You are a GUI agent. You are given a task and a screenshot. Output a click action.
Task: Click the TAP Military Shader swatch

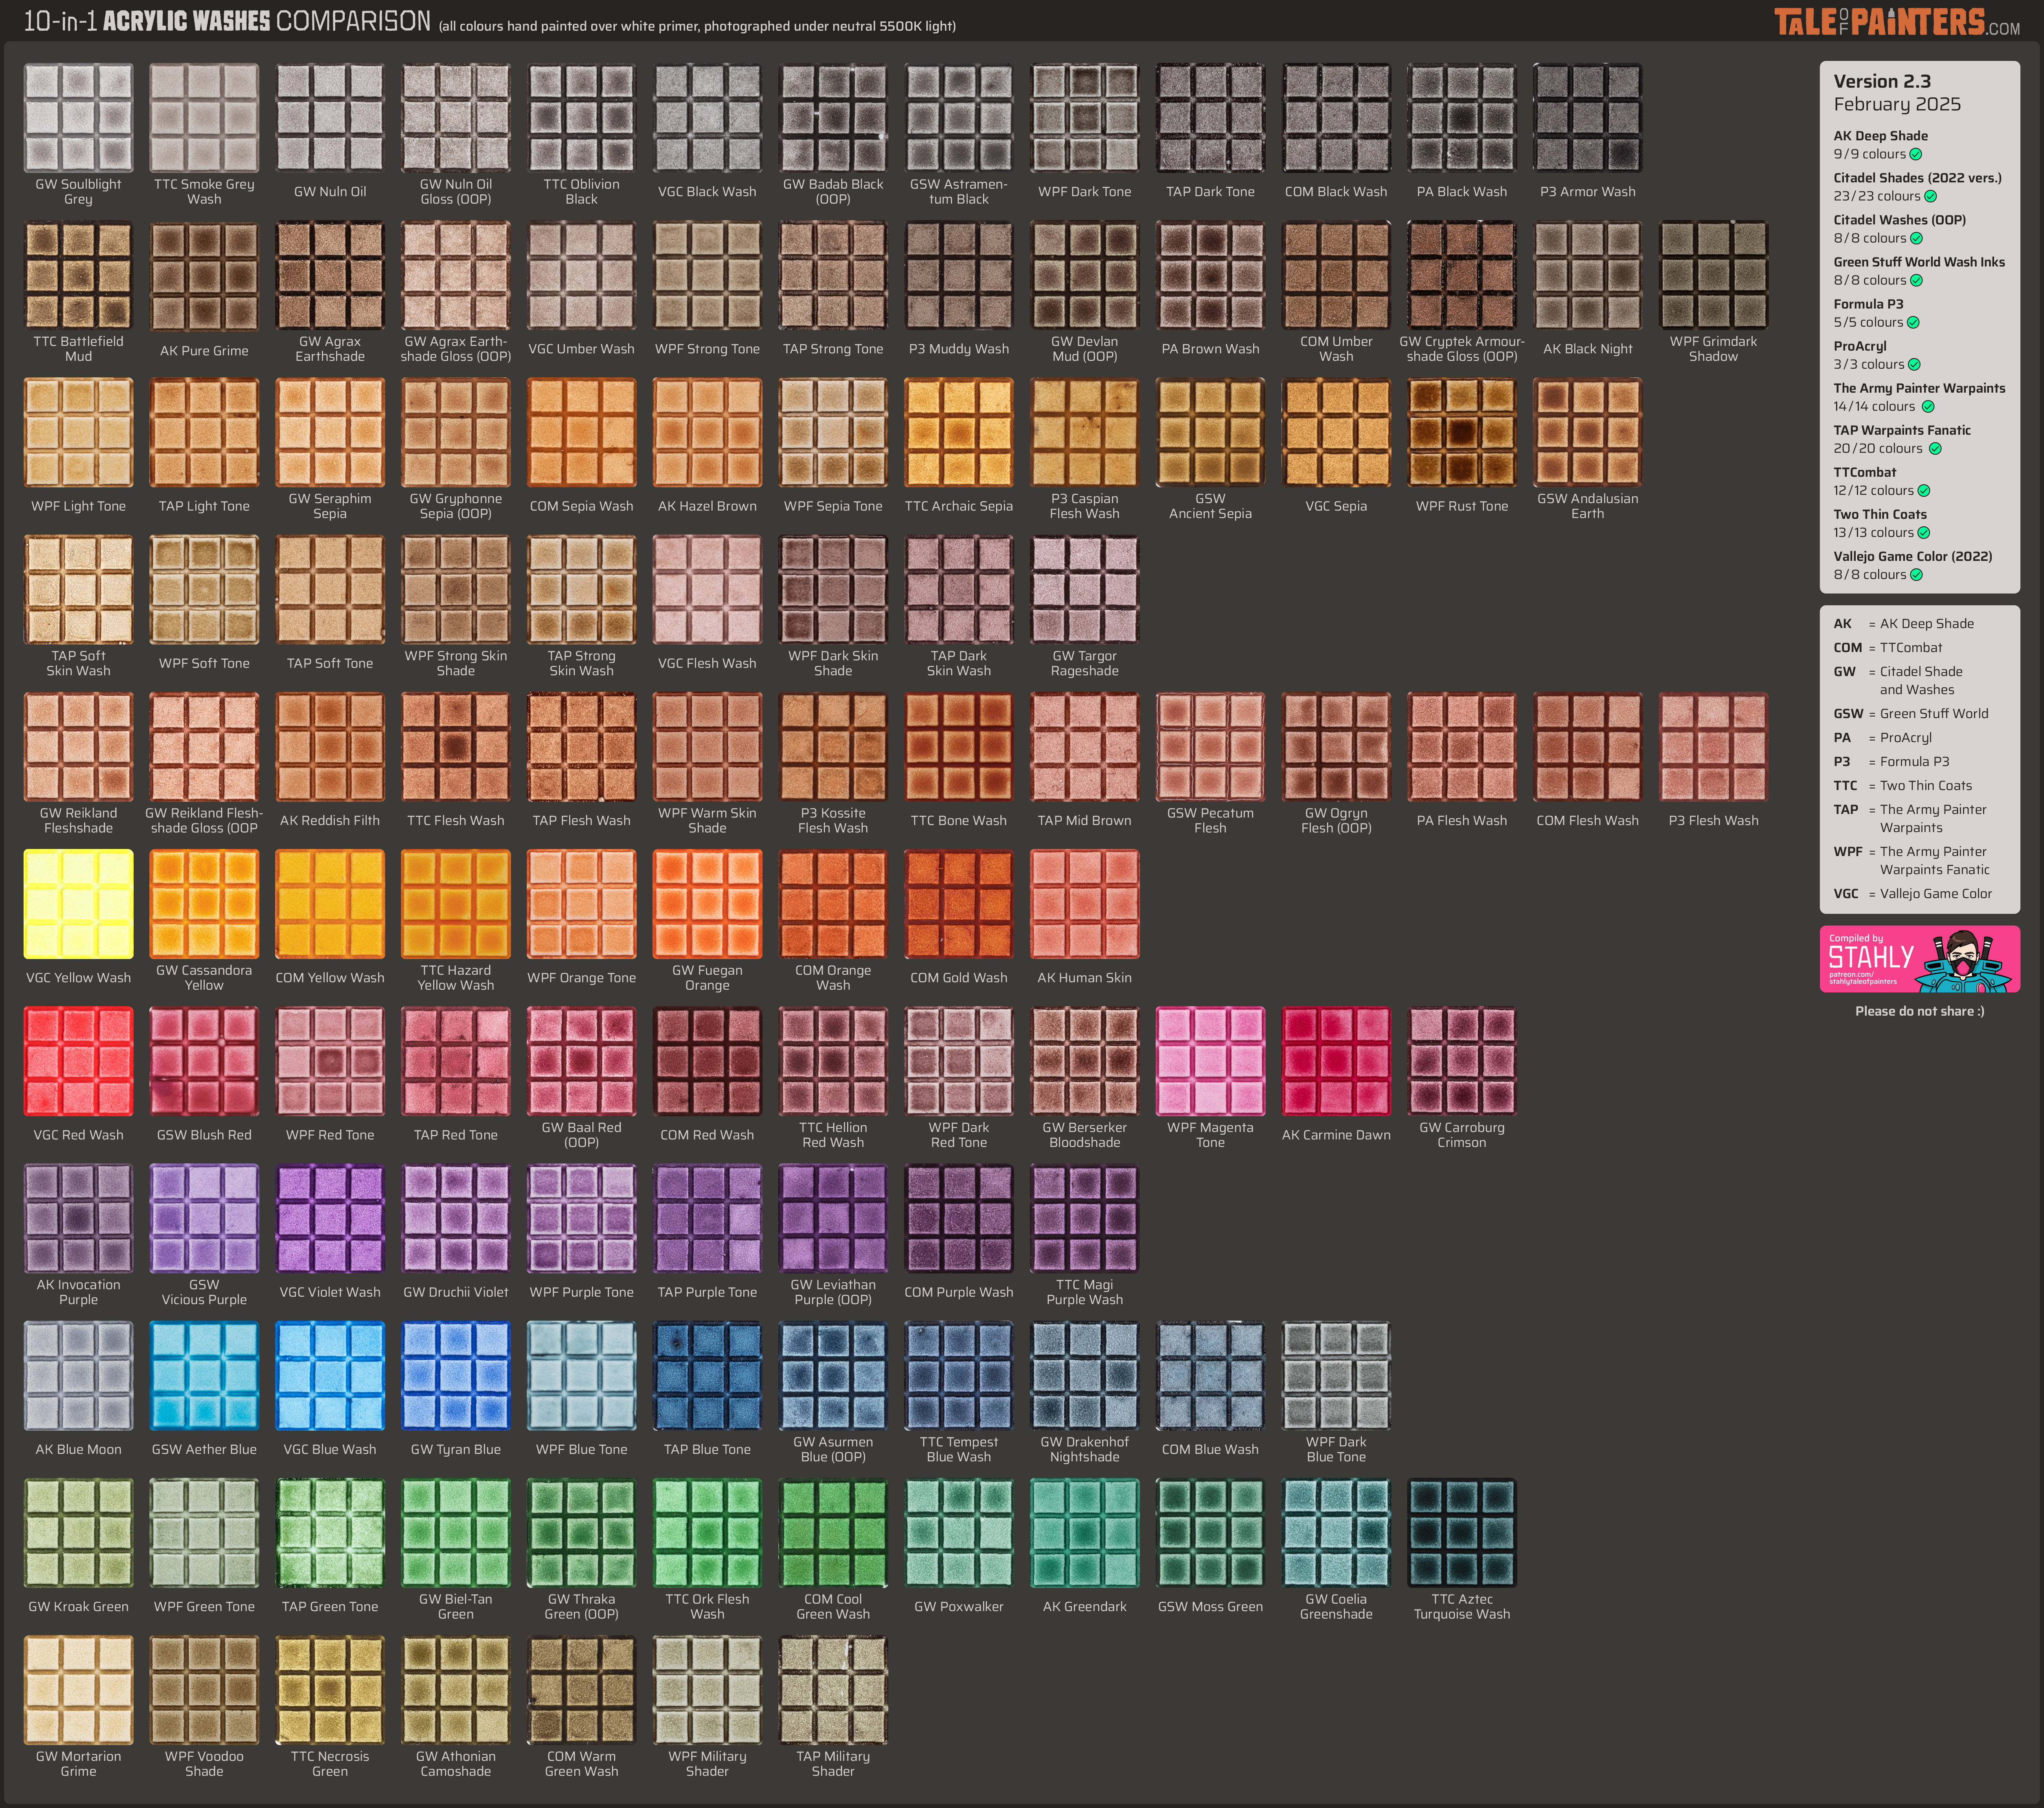tap(833, 1690)
